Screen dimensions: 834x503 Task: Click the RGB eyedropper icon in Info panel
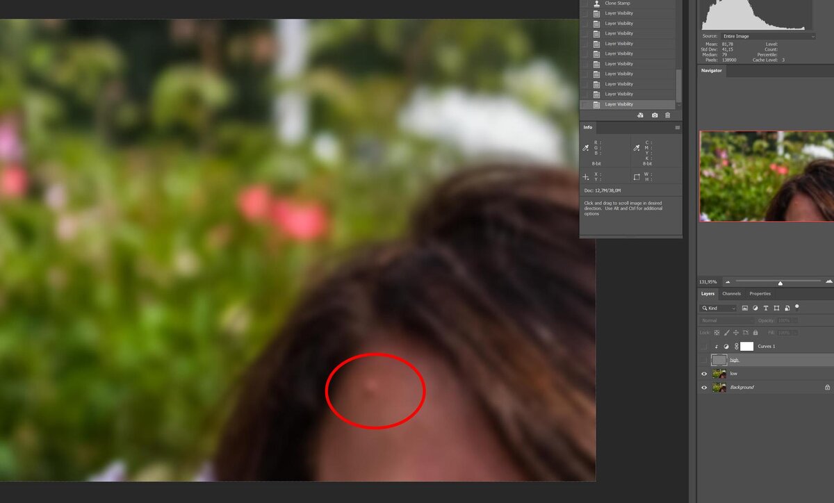586,147
